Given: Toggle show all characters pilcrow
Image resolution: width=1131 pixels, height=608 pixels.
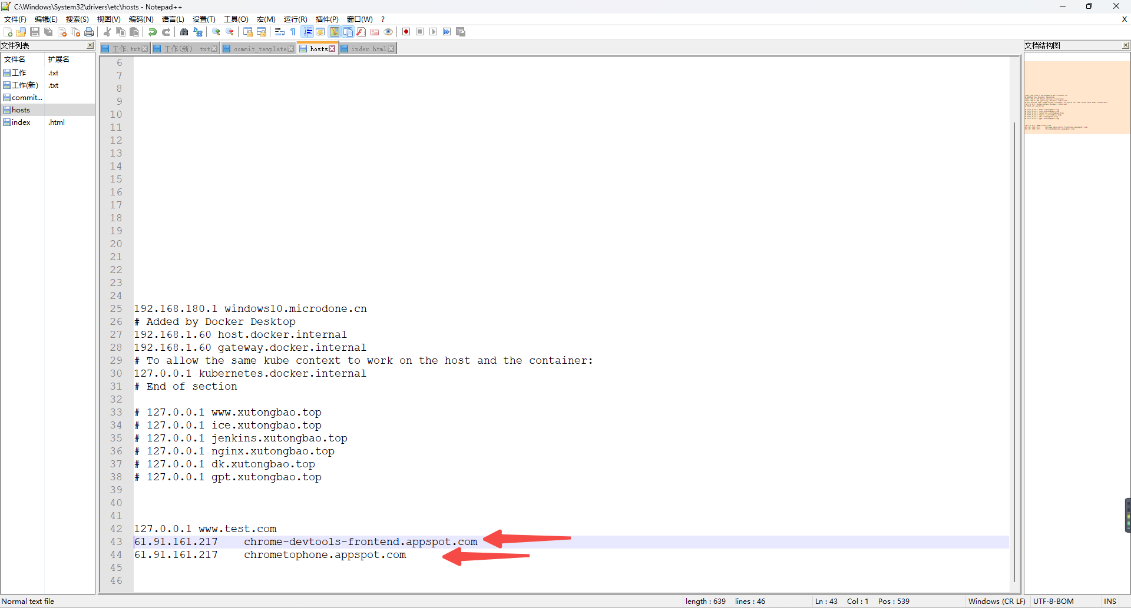Looking at the screenshot, I should tap(293, 32).
